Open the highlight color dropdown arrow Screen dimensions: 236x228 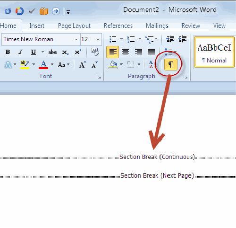click(34, 64)
